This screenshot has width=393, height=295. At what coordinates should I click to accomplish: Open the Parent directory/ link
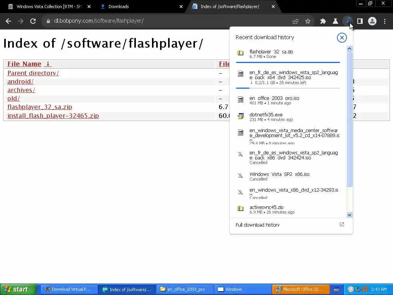33,73
